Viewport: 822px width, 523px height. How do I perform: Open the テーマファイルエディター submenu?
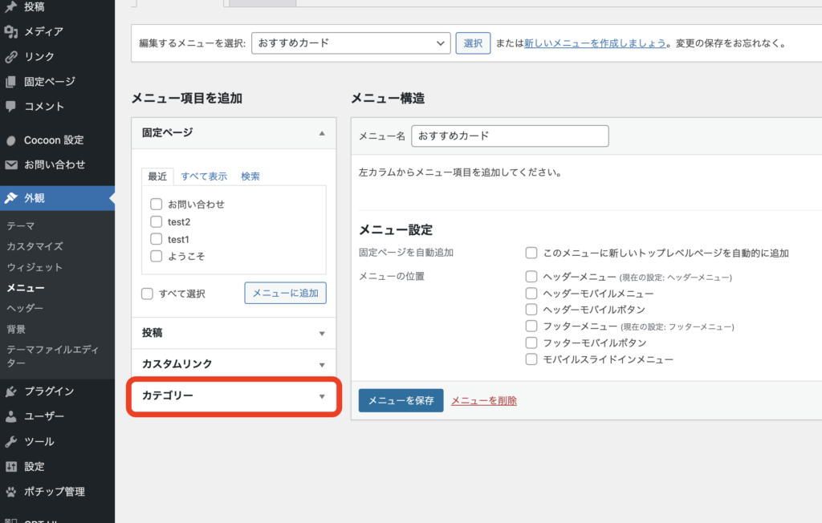pyautogui.click(x=52, y=356)
